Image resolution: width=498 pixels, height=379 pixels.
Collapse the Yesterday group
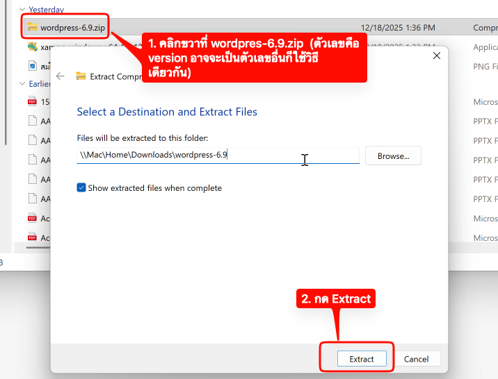pos(23,10)
